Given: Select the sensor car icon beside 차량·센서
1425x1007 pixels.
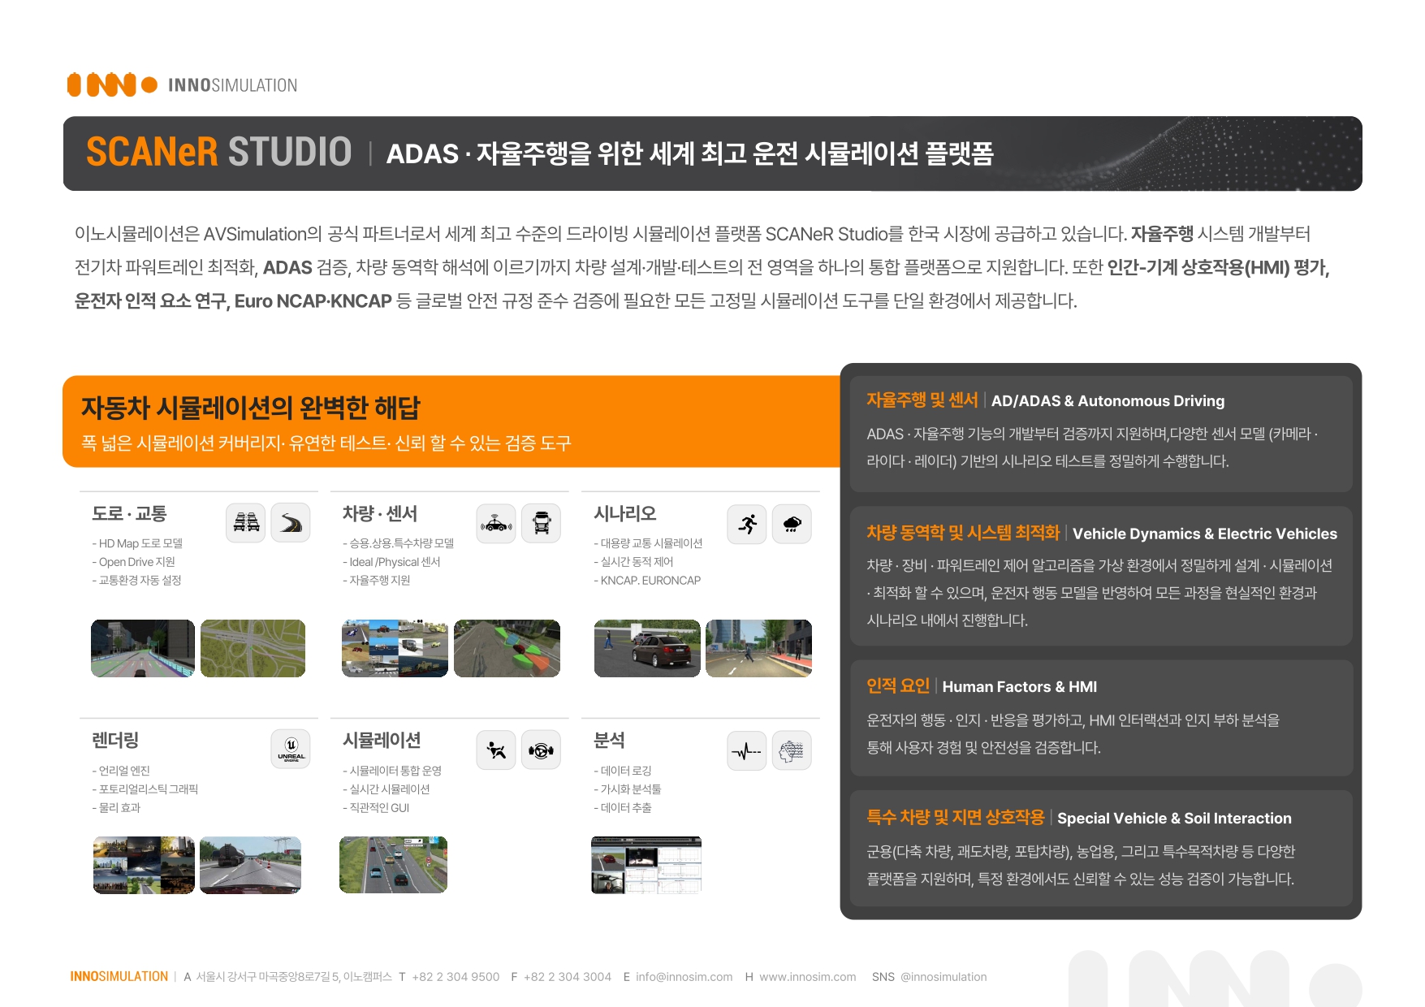Looking at the screenshot, I should [x=496, y=523].
